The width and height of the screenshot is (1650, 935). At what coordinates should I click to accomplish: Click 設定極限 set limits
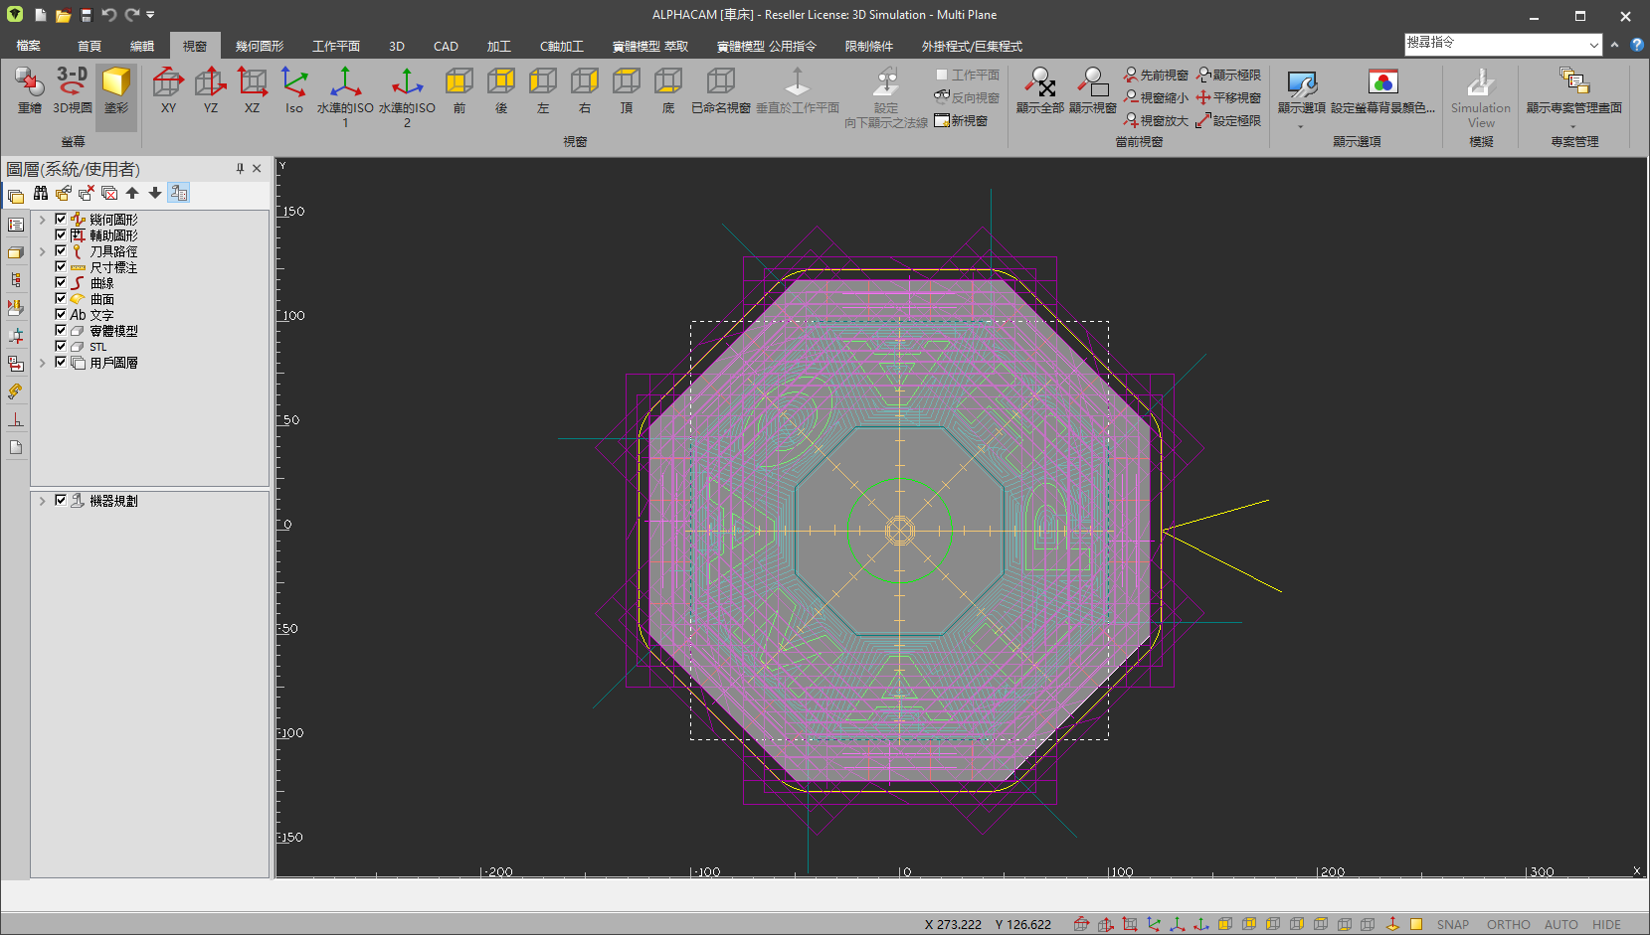[x=1228, y=120]
